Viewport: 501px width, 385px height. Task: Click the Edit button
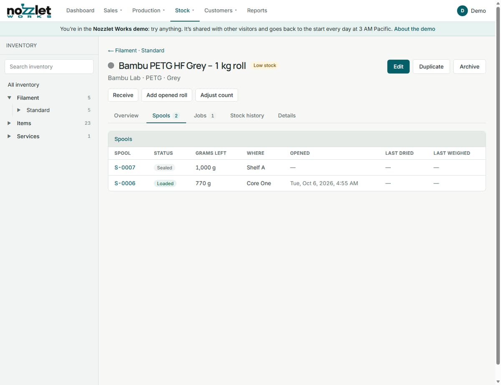(x=398, y=67)
